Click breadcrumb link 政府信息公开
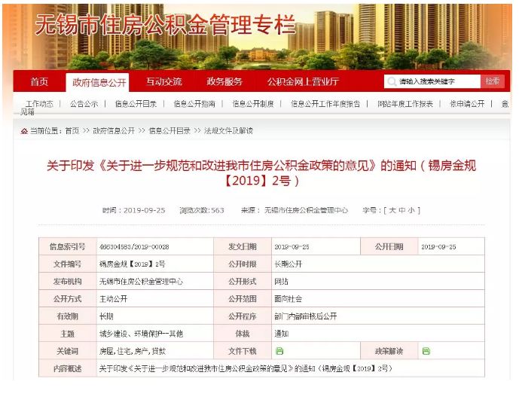Viewport: 519px width, 409px height. pos(114,131)
